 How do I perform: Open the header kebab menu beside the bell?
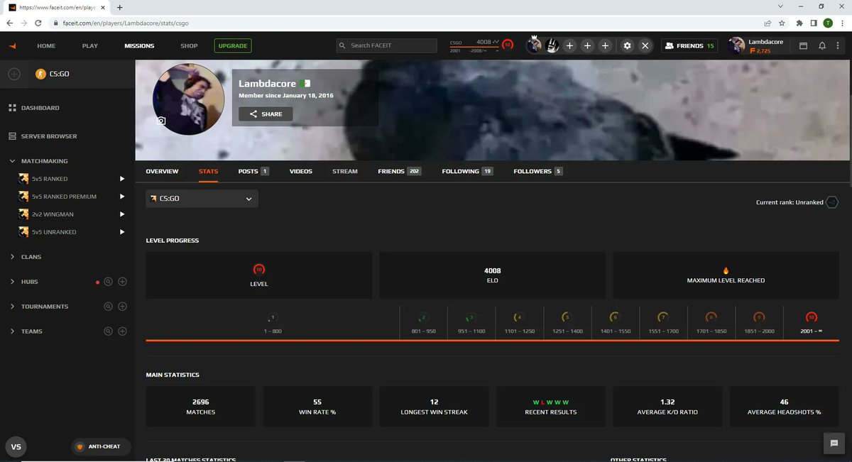coord(839,45)
